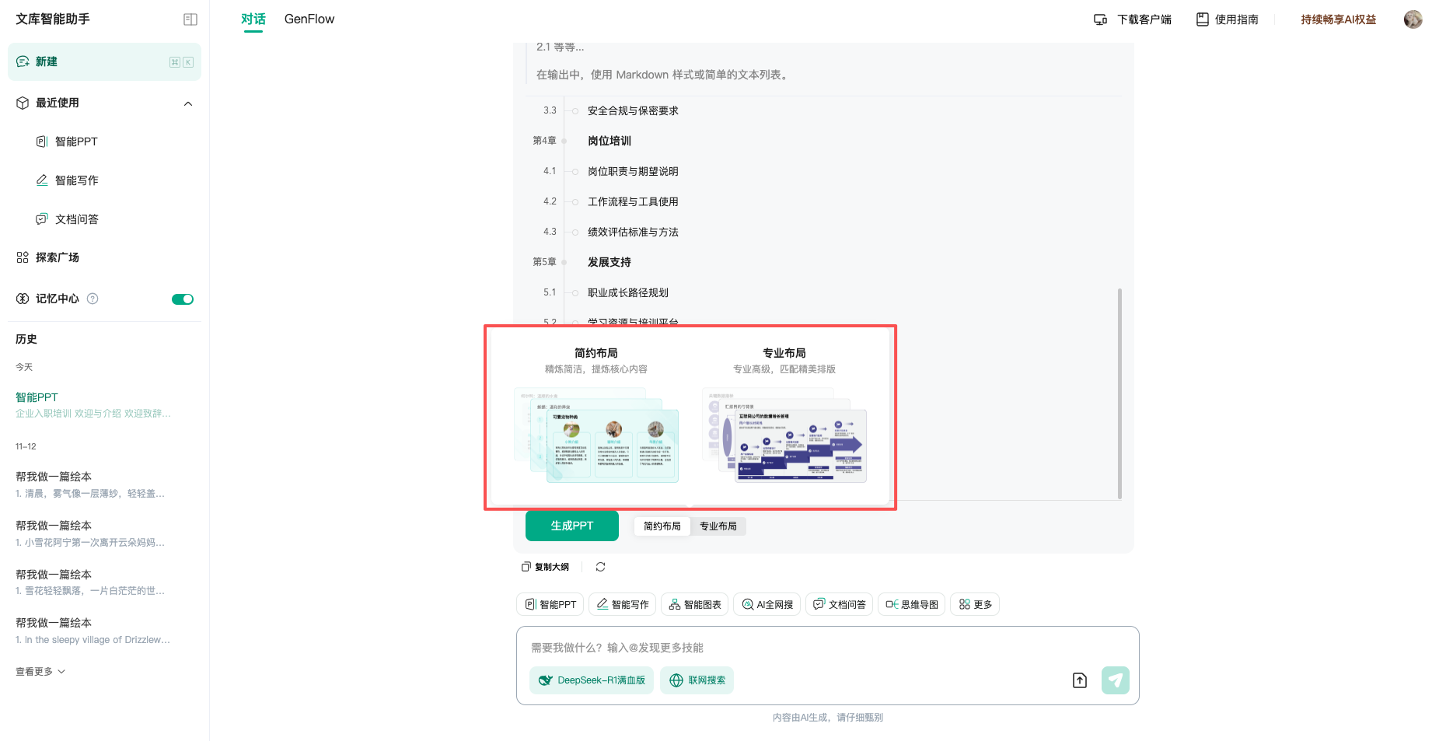
Task: Open 智能写作 in recent list
Action: (76, 180)
